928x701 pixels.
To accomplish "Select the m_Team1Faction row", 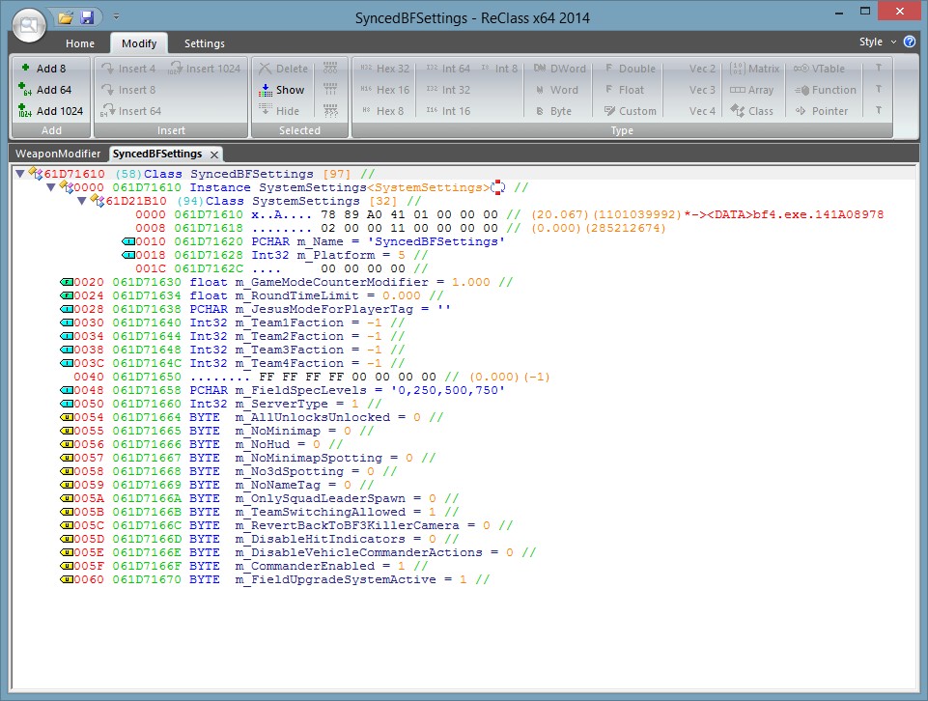I will pyautogui.click(x=232, y=323).
